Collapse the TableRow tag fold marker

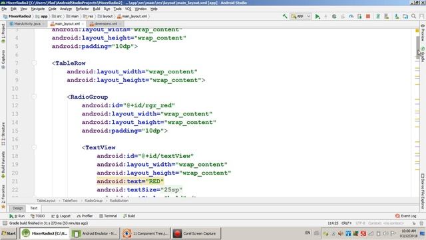[34, 63]
